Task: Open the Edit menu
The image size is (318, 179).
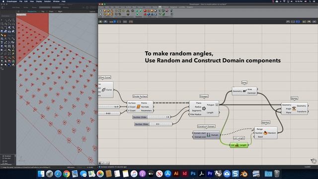Action: point(26,1)
